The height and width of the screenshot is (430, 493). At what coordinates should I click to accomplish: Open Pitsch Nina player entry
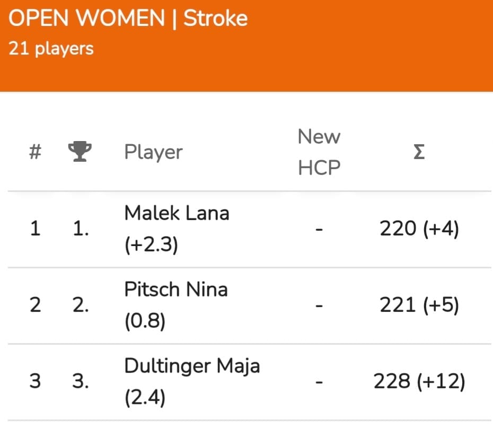pos(176,289)
